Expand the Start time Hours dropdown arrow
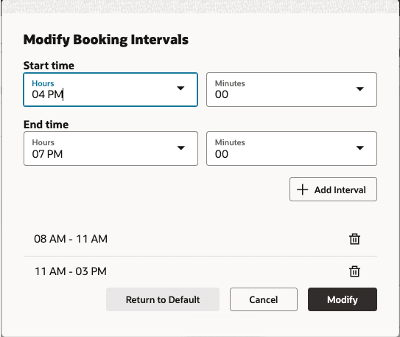Screen dimensions: 400x337 point(180,88)
